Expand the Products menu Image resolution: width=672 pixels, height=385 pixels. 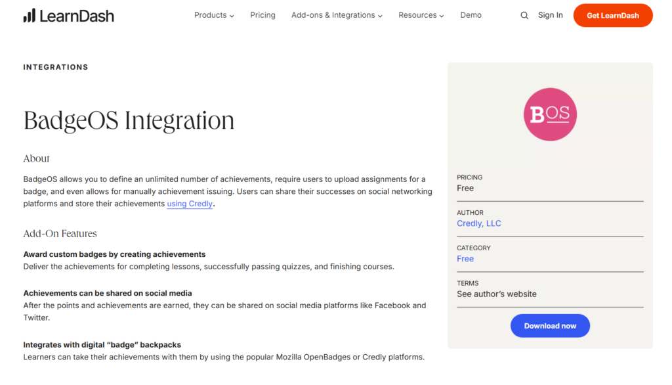(214, 15)
